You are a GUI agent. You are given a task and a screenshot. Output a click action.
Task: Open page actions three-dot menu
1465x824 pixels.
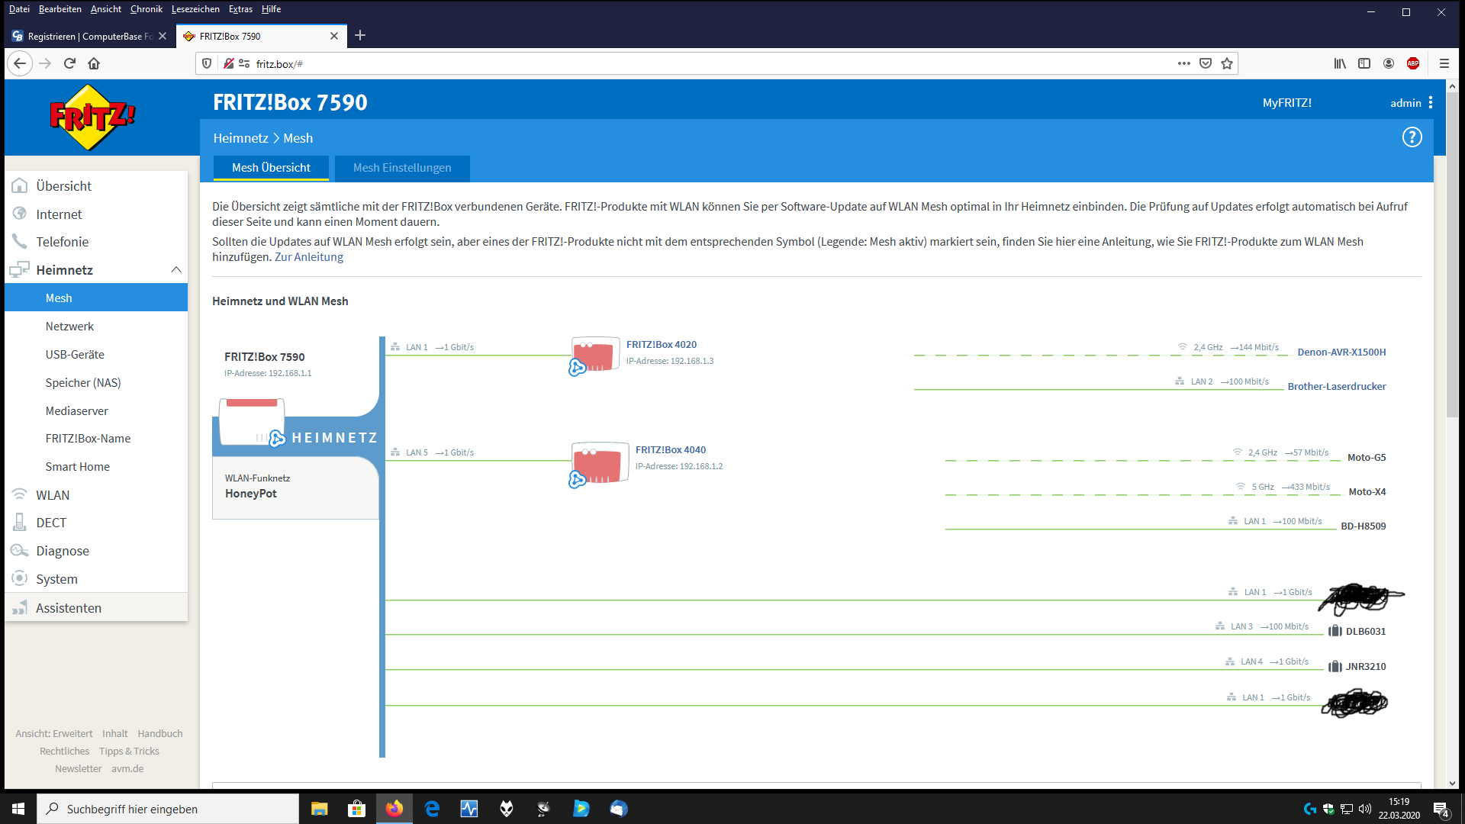pyautogui.click(x=1184, y=64)
